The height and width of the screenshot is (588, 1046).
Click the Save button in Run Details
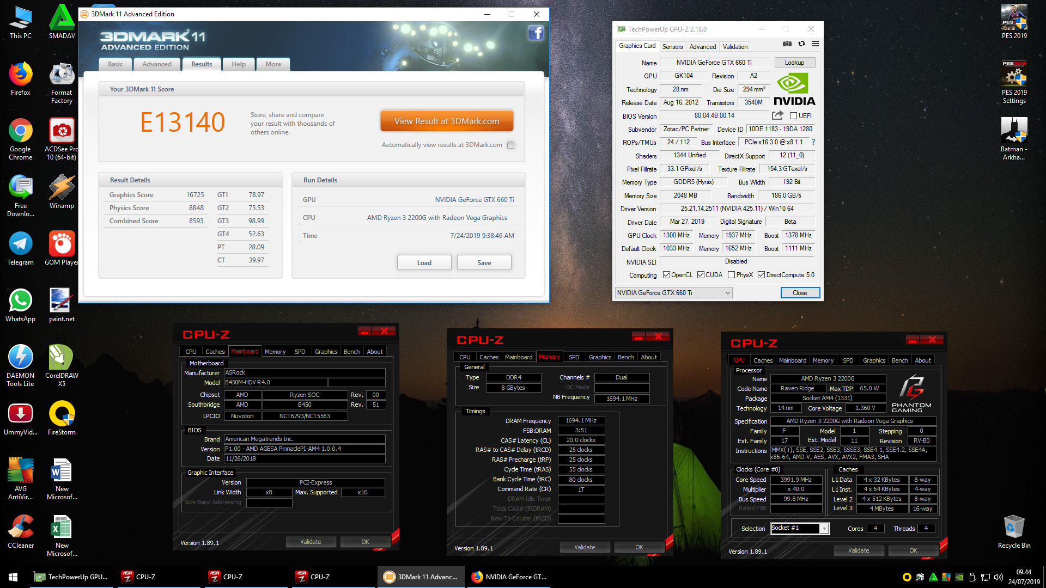pos(484,262)
